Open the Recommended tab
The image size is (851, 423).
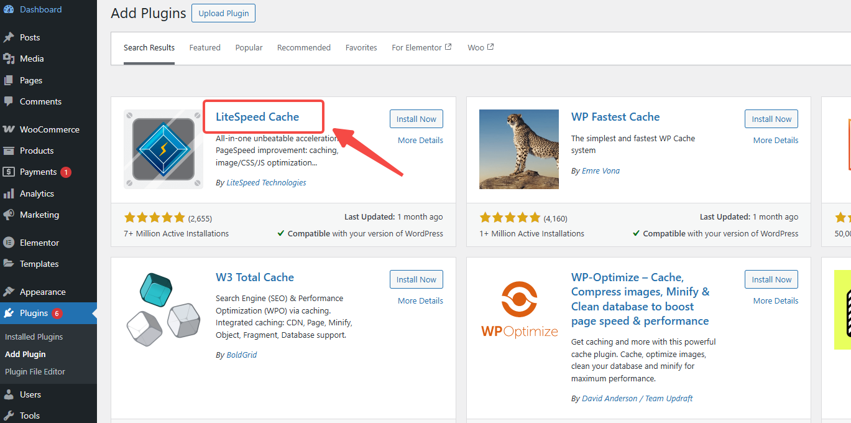click(303, 48)
